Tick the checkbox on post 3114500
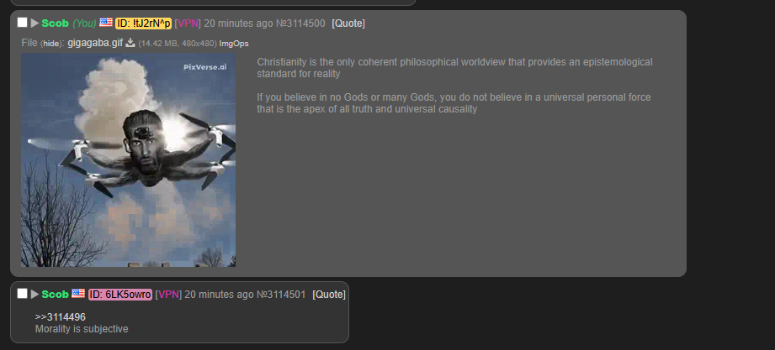Screen dimensions: 775x350 coord(22,22)
